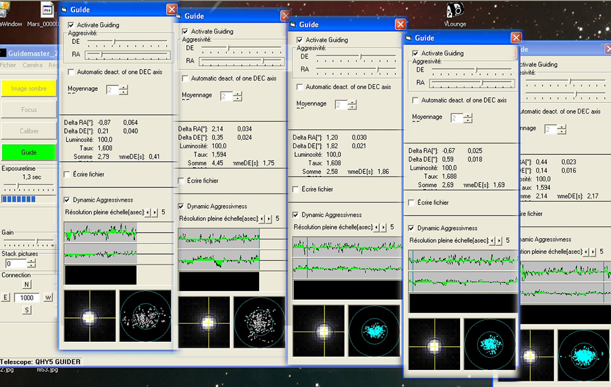Click the guide star thumbnail in leftmost Guide window
This screenshot has width=611, height=387.
pos(89,316)
